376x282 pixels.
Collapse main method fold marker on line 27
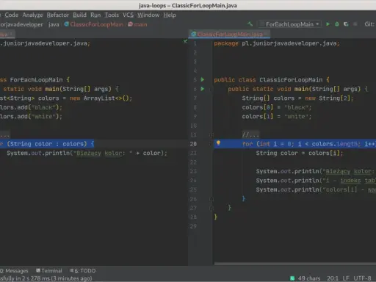pyautogui.click(x=211, y=208)
